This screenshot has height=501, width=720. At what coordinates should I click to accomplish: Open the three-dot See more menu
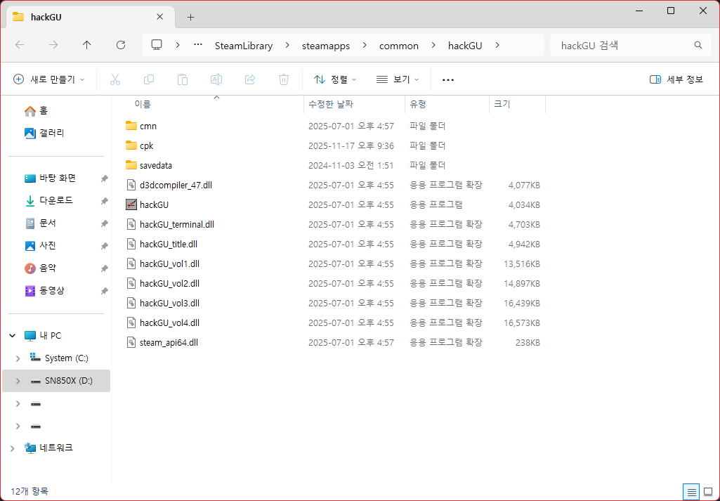(x=448, y=80)
